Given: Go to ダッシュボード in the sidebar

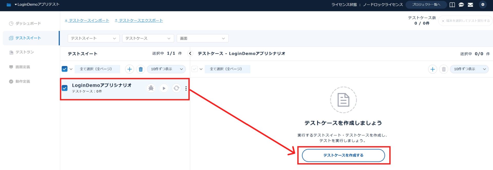Looking at the screenshot, I should click(28, 24).
